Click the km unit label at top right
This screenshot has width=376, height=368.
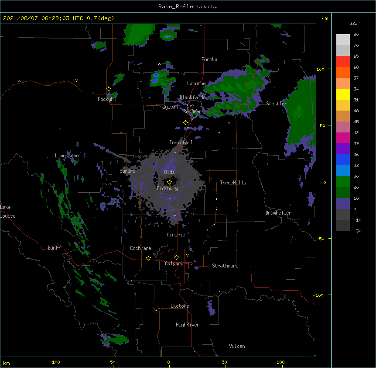(325, 18)
